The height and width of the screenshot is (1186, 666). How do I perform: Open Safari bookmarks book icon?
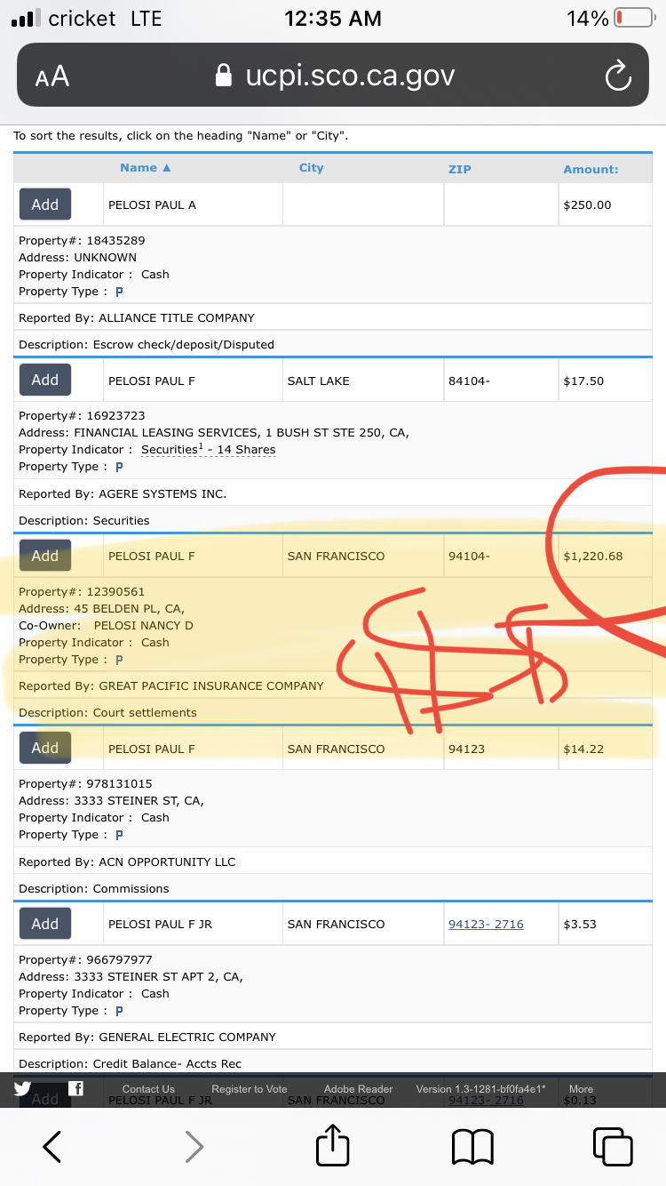(x=472, y=1147)
